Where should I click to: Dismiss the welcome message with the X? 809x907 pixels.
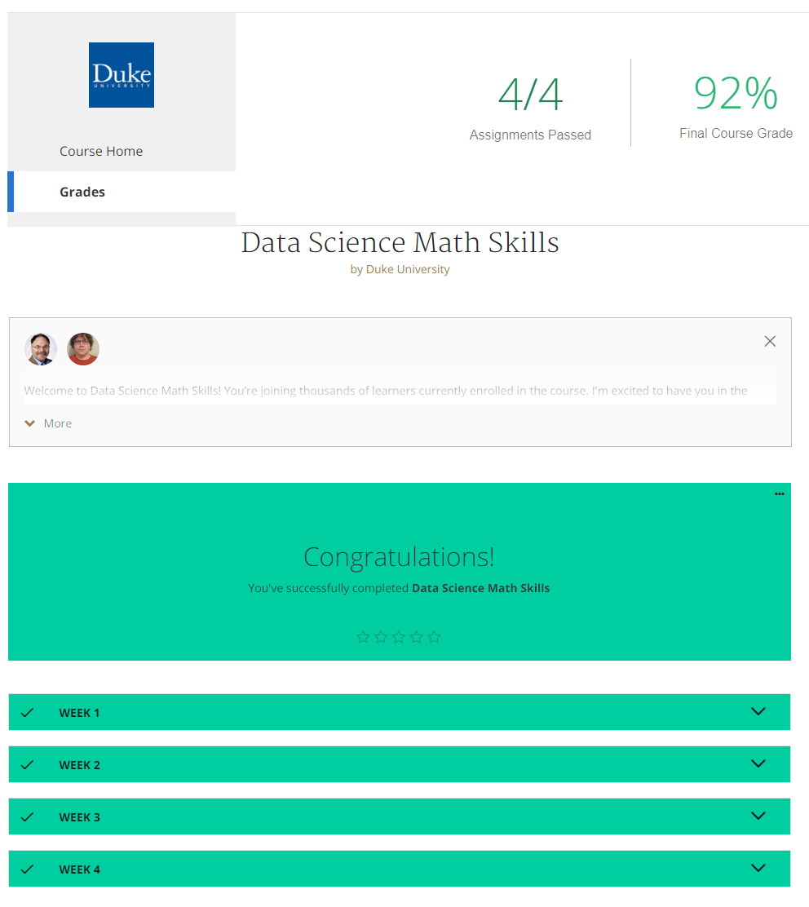[x=770, y=342]
